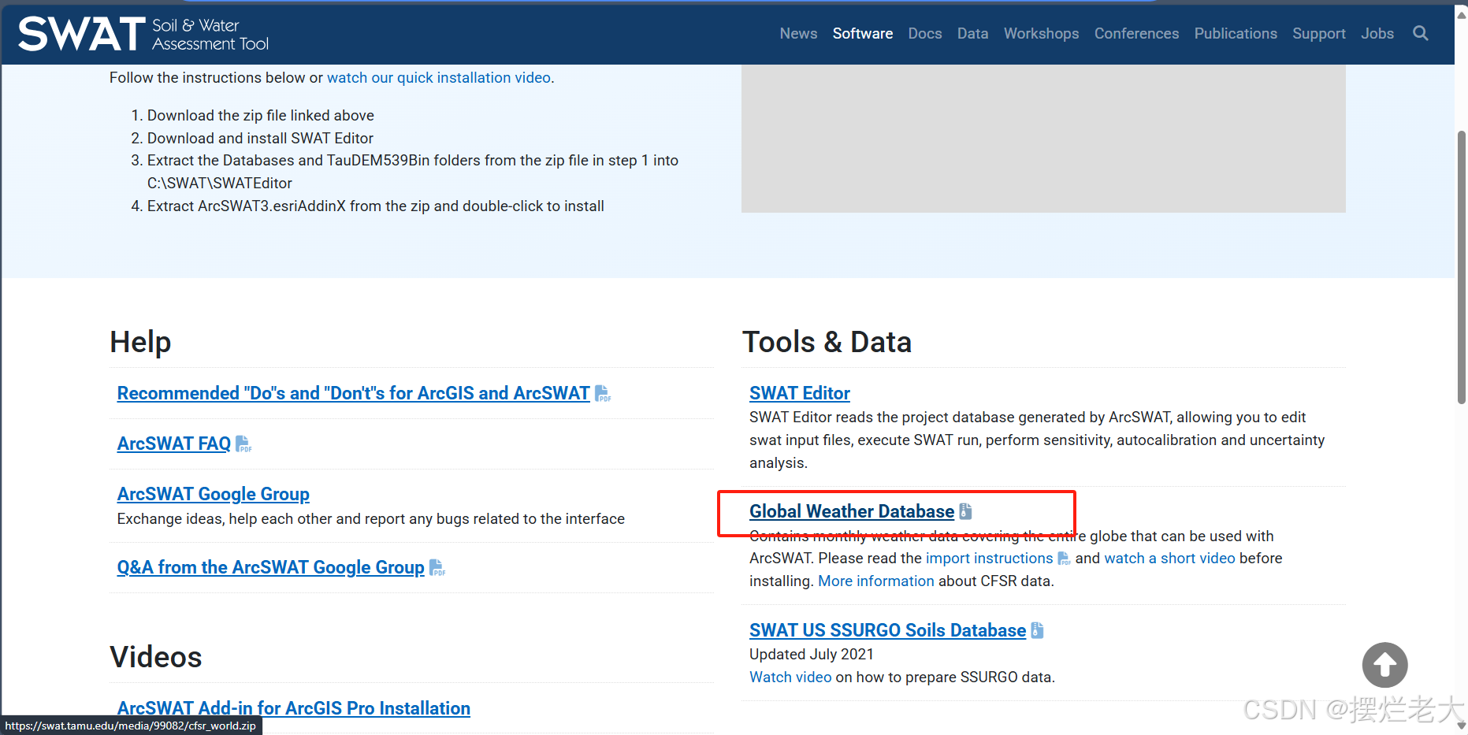Click 'C:\SWAT\SWATEditor' path text

219,184
